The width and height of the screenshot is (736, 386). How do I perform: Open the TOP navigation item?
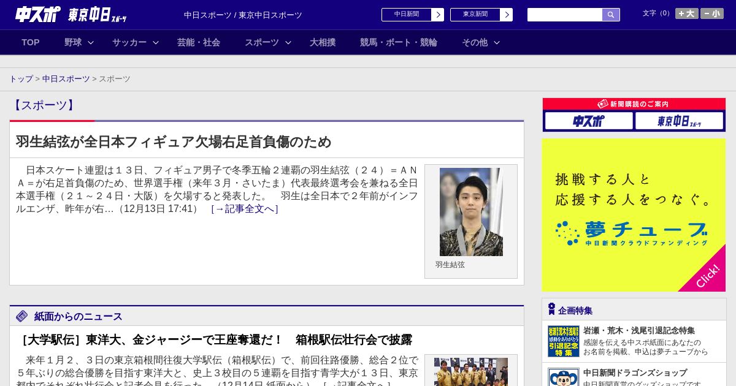pyautogui.click(x=31, y=42)
